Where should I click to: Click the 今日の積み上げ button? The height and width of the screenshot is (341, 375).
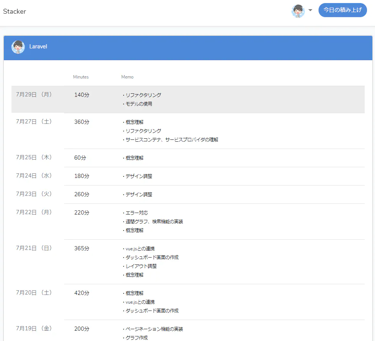click(343, 10)
